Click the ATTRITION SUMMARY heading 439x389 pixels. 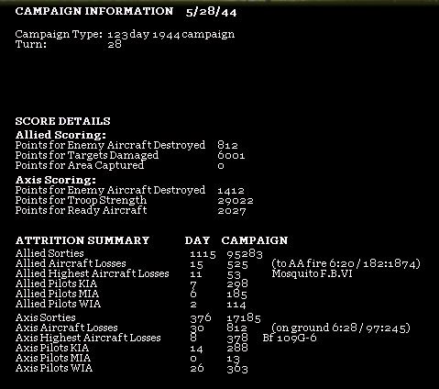[82, 240]
